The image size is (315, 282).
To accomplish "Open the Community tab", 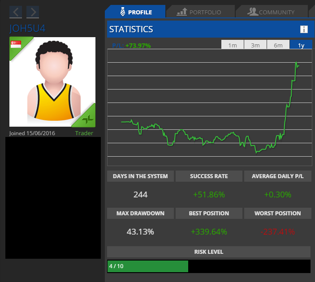I will (272, 12).
